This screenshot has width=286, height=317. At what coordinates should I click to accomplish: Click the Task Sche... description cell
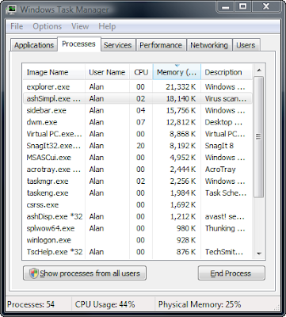[x=226, y=193]
